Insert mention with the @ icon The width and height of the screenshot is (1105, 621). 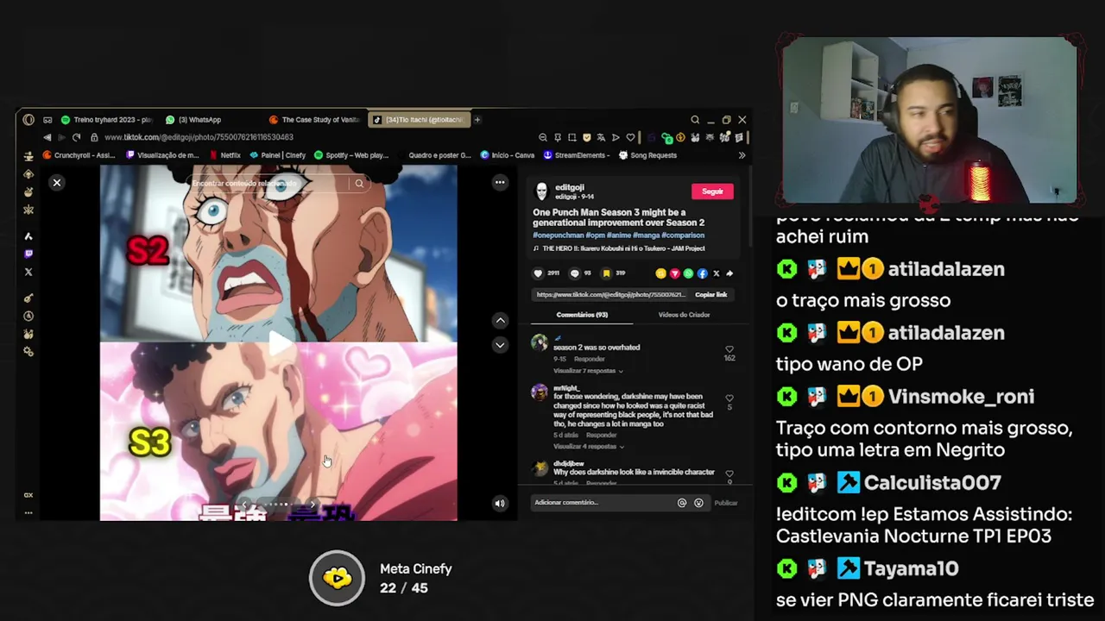point(682,503)
